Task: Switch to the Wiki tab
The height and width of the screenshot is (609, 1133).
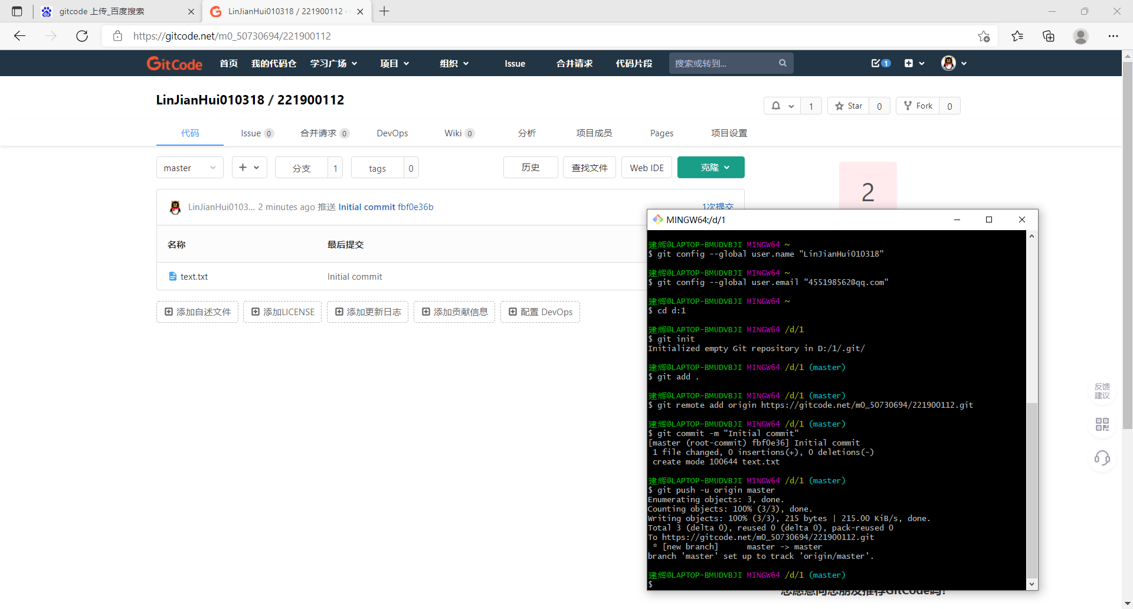Action: [x=459, y=133]
